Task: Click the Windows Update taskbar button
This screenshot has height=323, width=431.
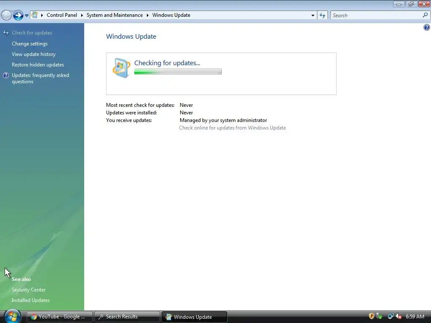Action: click(194, 317)
